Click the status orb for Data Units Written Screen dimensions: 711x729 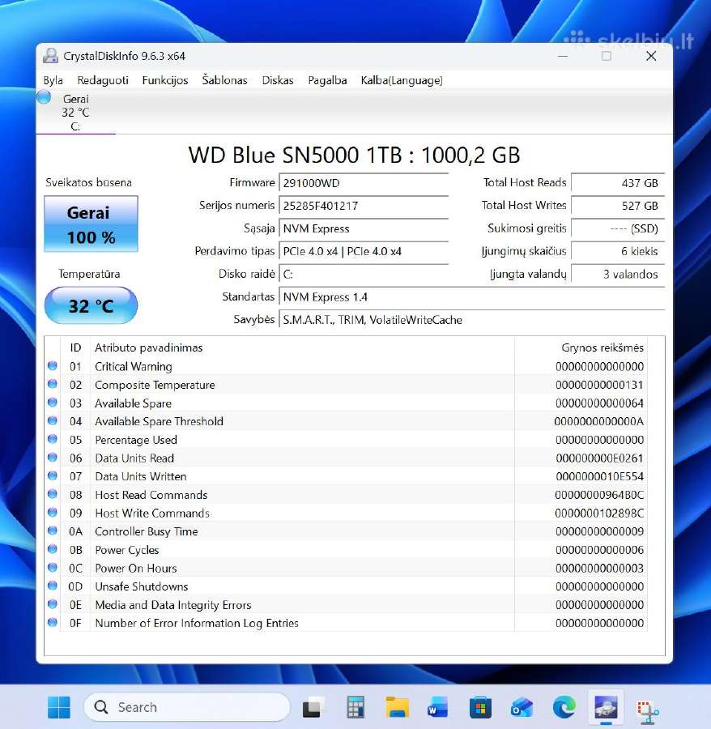(53, 475)
